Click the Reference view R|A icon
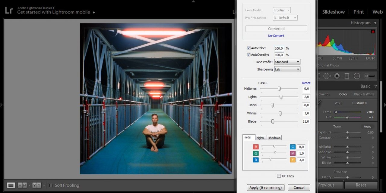Screen dimensions: 386x193 [22, 185]
